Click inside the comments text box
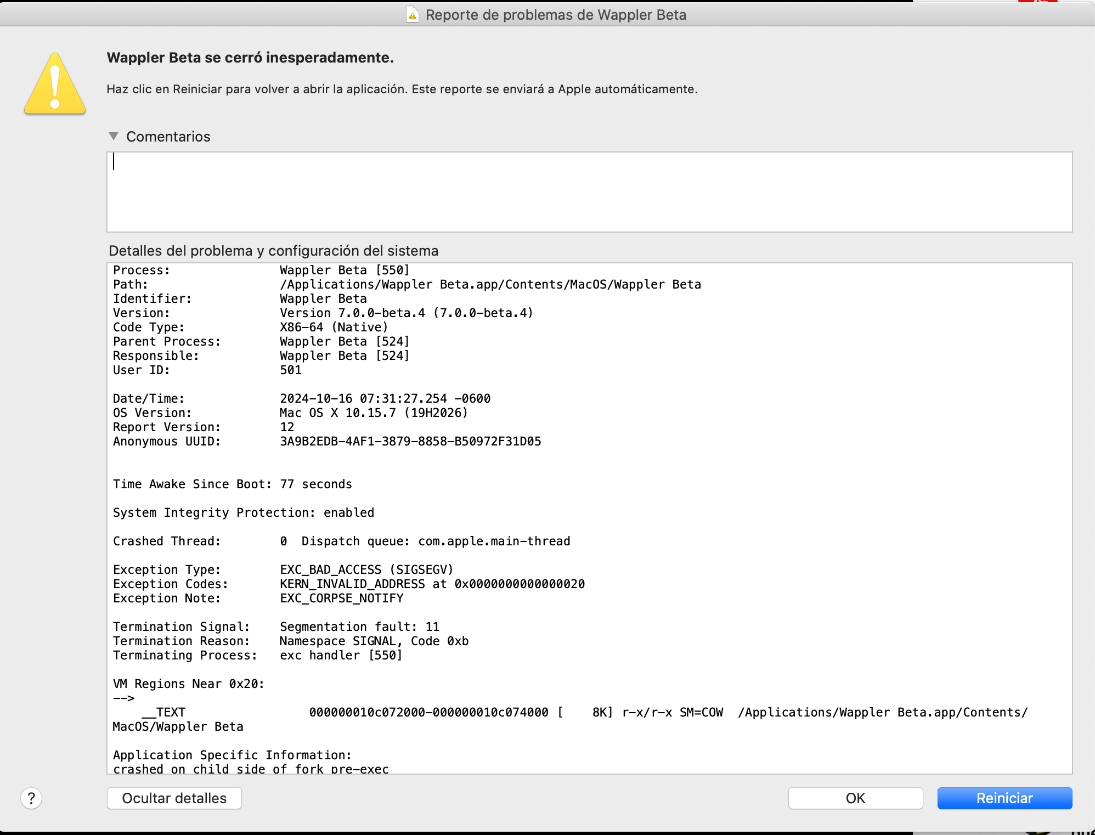The width and height of the screenshot is (1095, 835). (x=589, y=192)
